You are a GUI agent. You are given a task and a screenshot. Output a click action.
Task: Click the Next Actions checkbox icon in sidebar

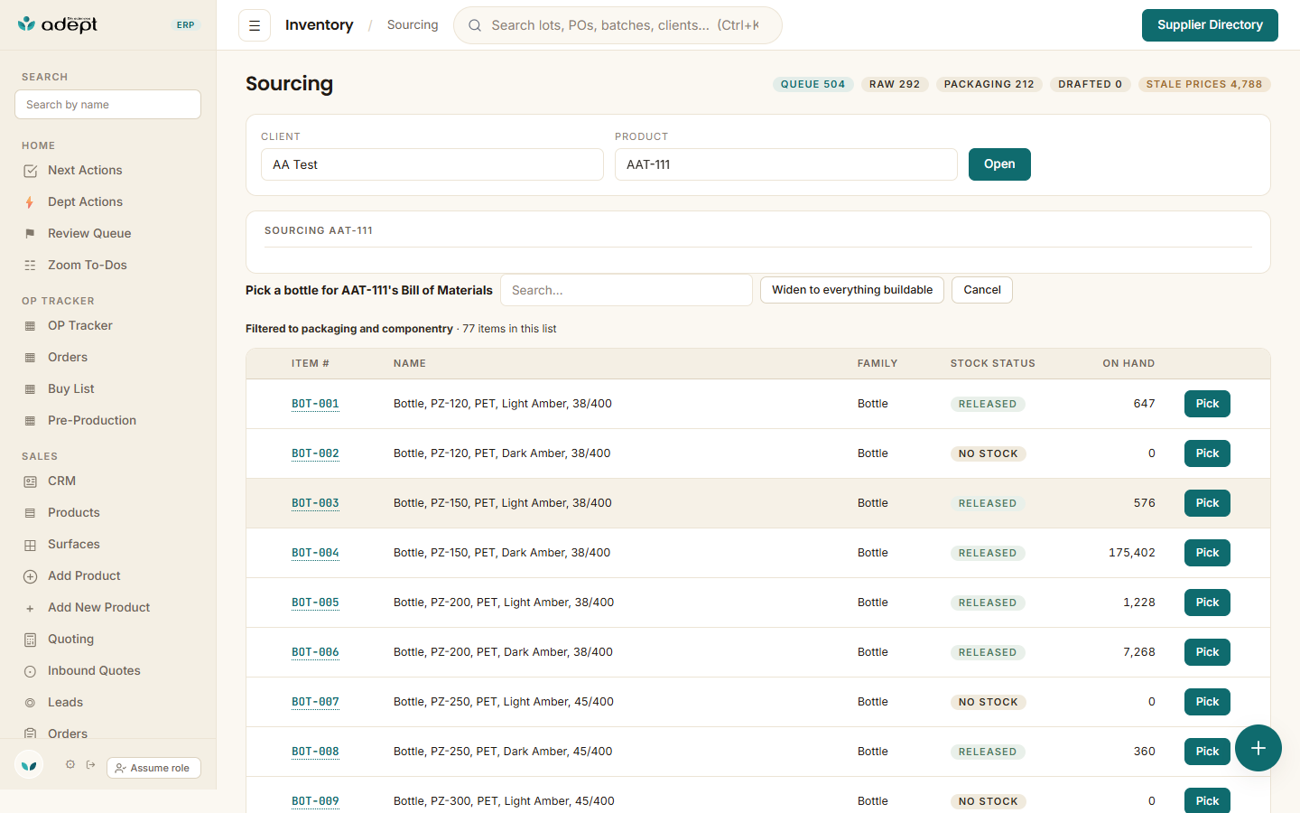click(30, 171)
